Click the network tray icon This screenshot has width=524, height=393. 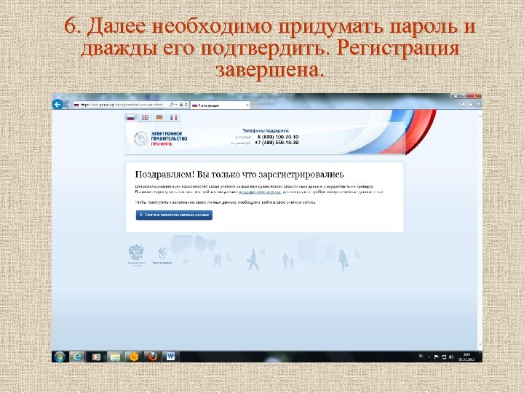(x=444, y=357)
